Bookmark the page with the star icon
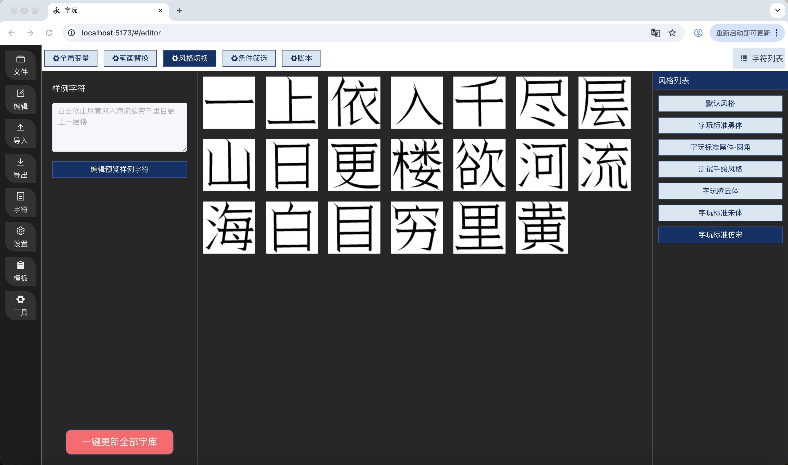Viewport: 788px width, 465px height. (x=672, y=33)
